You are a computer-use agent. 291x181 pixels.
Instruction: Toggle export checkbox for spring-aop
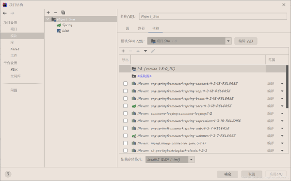(125, 91)
